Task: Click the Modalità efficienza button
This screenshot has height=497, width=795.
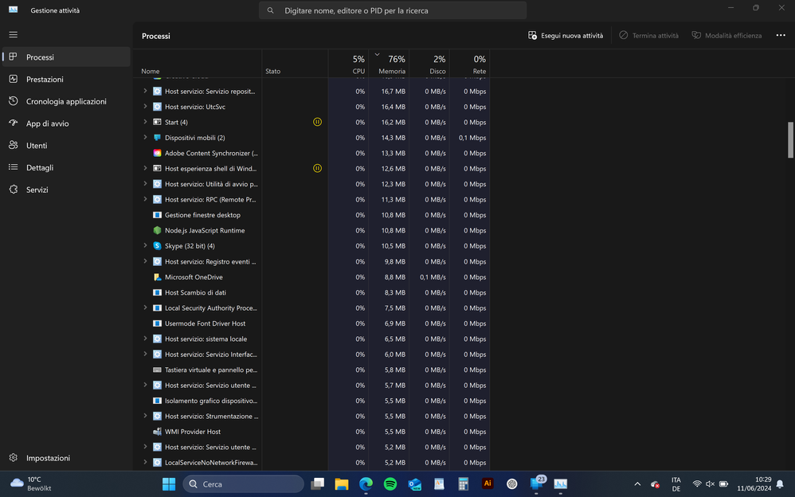Action: coord(726,36)
